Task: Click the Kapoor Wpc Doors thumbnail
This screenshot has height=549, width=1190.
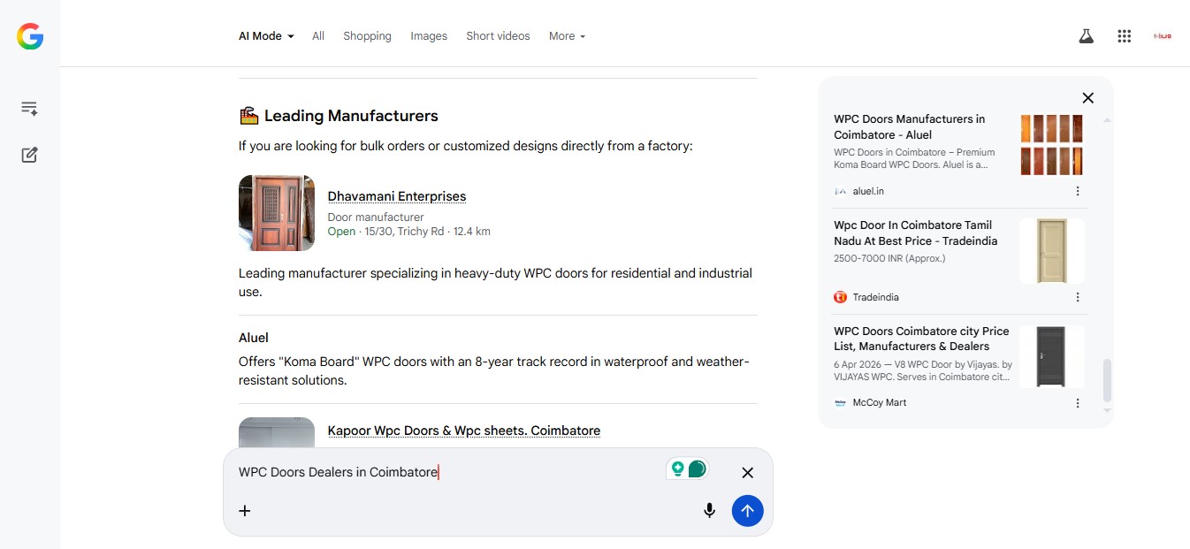Action: click(x=277, y=432)
